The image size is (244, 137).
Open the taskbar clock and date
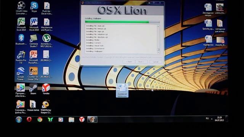(x=219, y=119)
